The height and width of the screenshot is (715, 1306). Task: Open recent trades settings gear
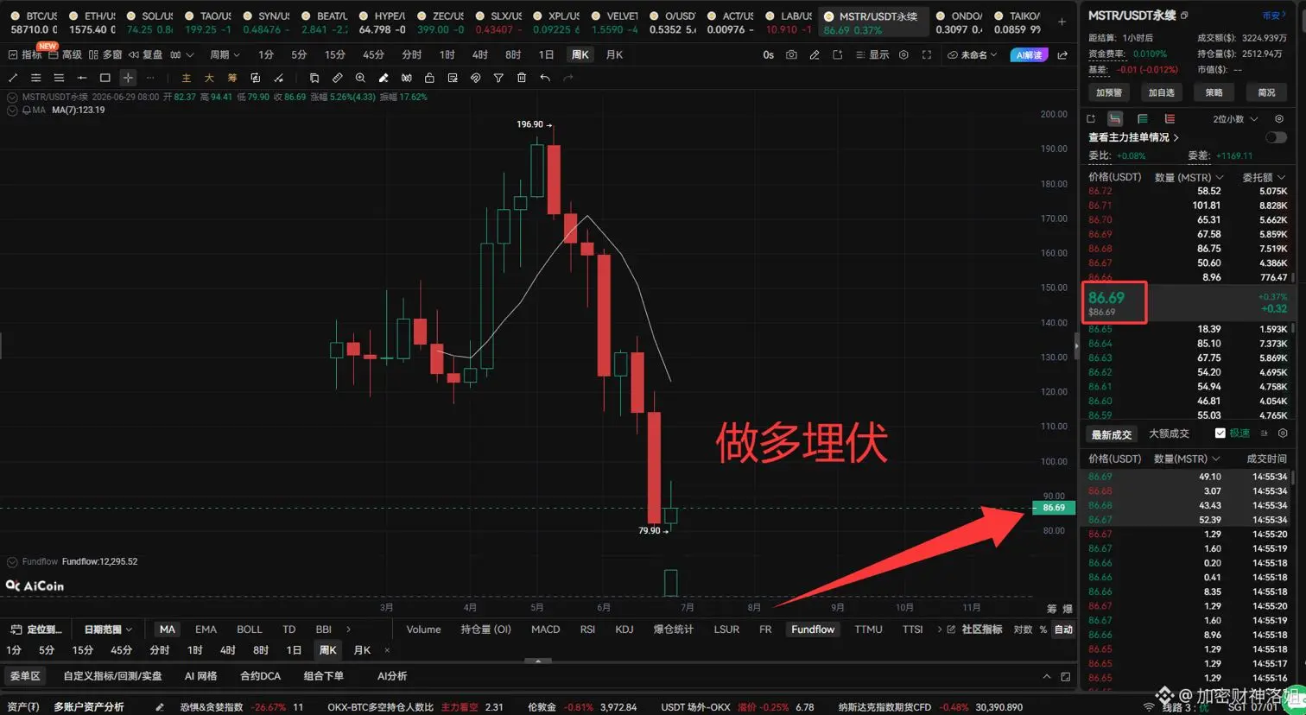(1283, 433)
